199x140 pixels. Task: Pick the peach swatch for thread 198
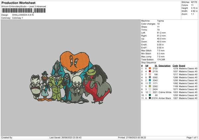tap(150, 75)
